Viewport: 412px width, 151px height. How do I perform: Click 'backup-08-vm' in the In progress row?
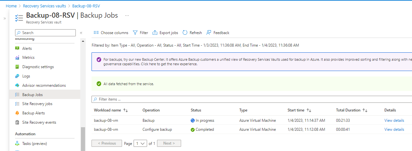pyautogui.click(x=106, y=120)
